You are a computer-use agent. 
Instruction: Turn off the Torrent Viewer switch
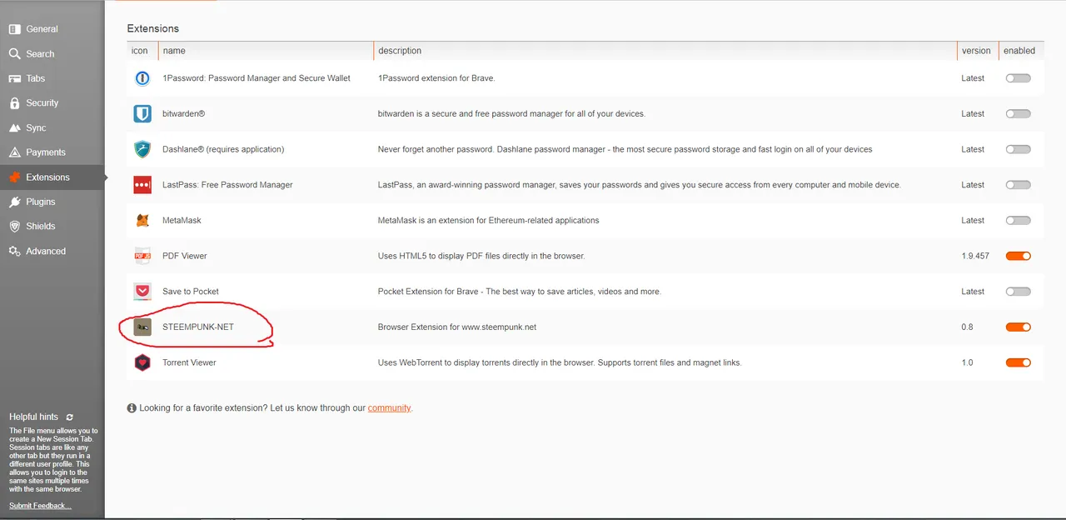coord(1018,362)
